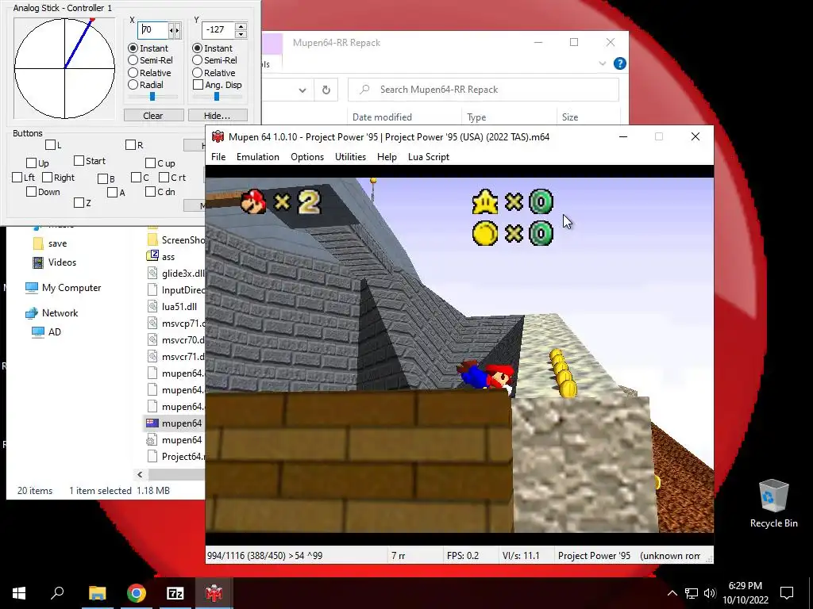Launch Google Chrome from the taskbar

(137, 593)
